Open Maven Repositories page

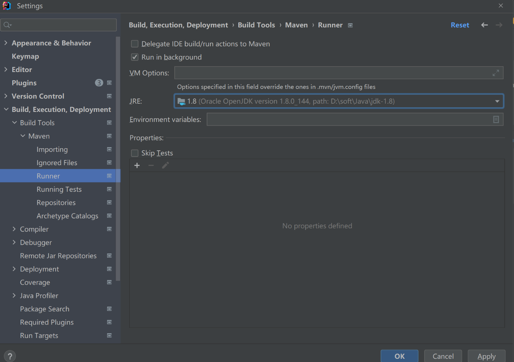tap(56, 203)
